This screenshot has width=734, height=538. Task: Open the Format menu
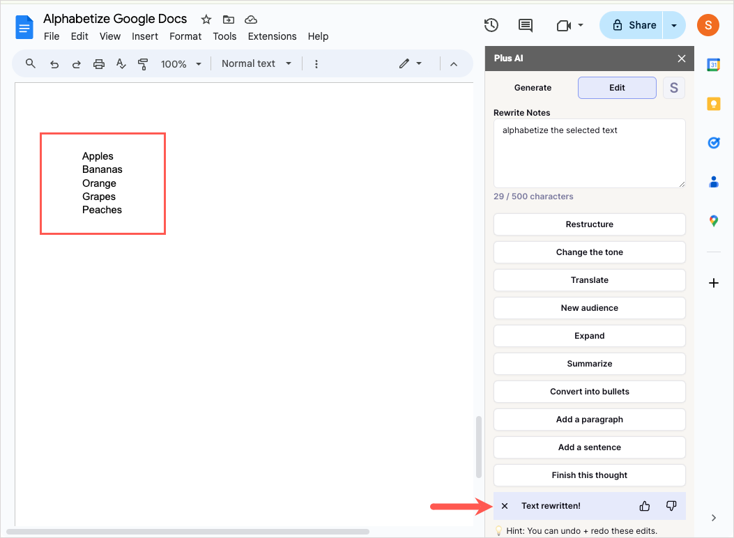(185, 36)
